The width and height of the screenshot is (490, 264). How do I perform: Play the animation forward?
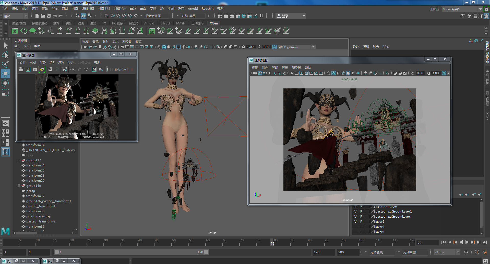(x=467, y=242)
